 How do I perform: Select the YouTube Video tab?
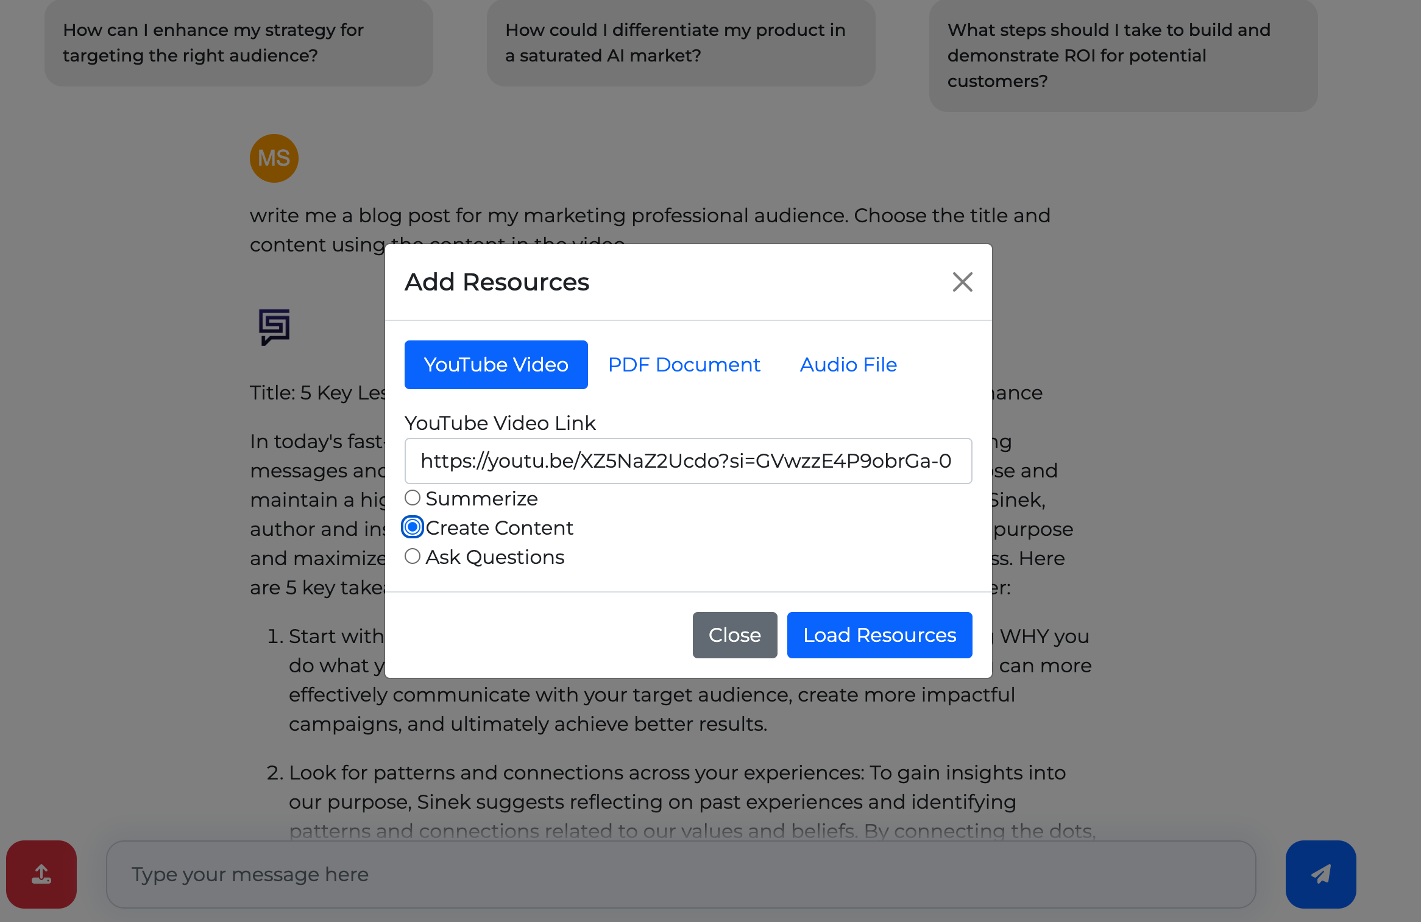click(495, 365)
